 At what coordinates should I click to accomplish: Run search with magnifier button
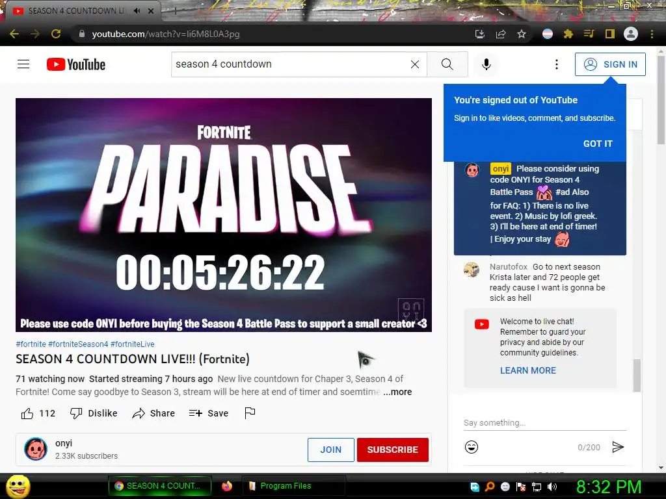(447, 64)
